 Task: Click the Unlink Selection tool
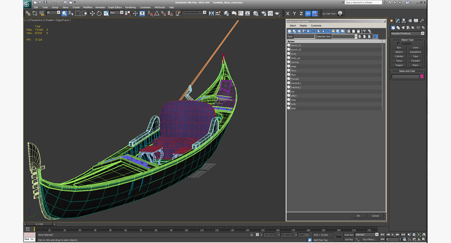point(34,13)
